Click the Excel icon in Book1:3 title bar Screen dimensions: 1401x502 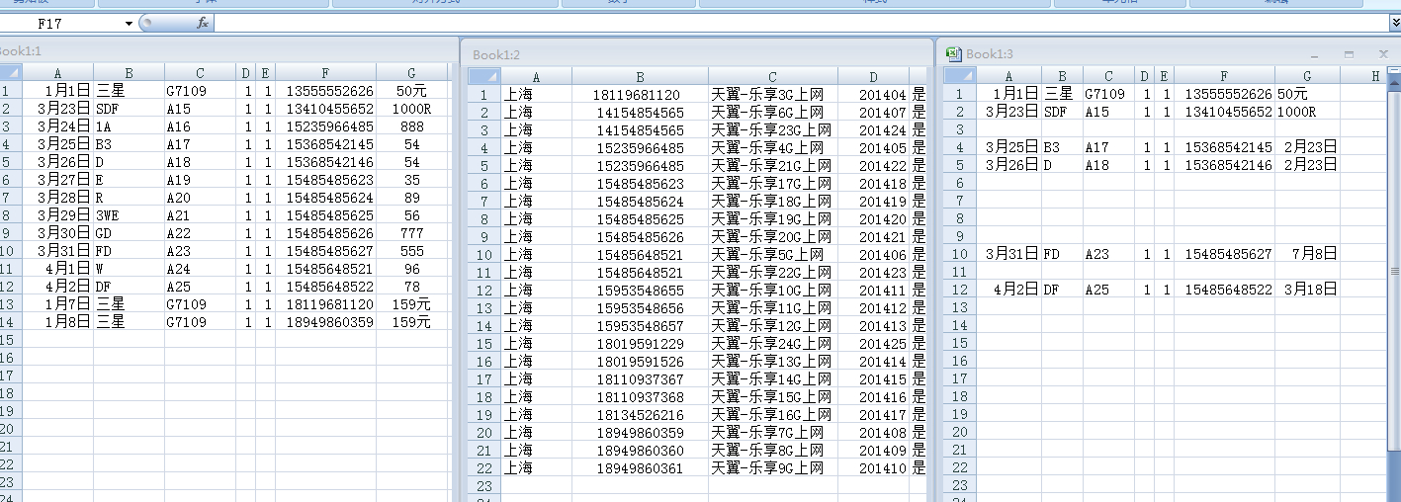click(953, 53)
